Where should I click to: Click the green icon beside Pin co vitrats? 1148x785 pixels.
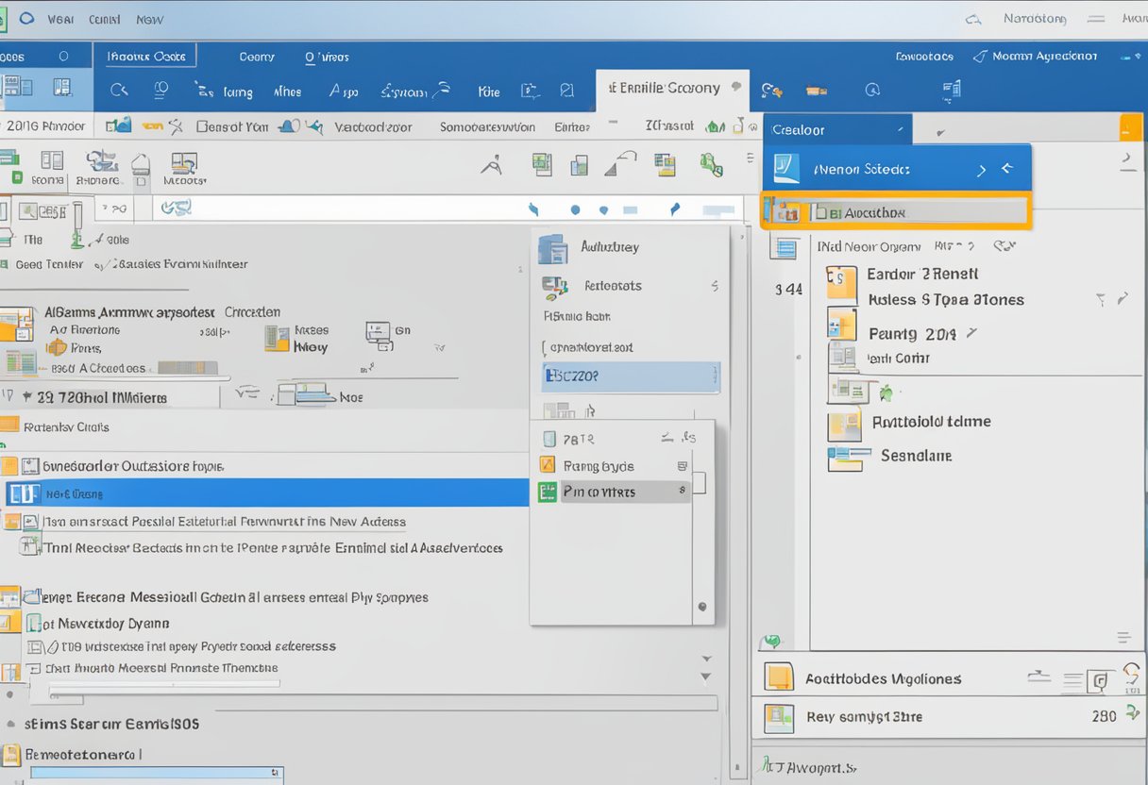(548, 492)
